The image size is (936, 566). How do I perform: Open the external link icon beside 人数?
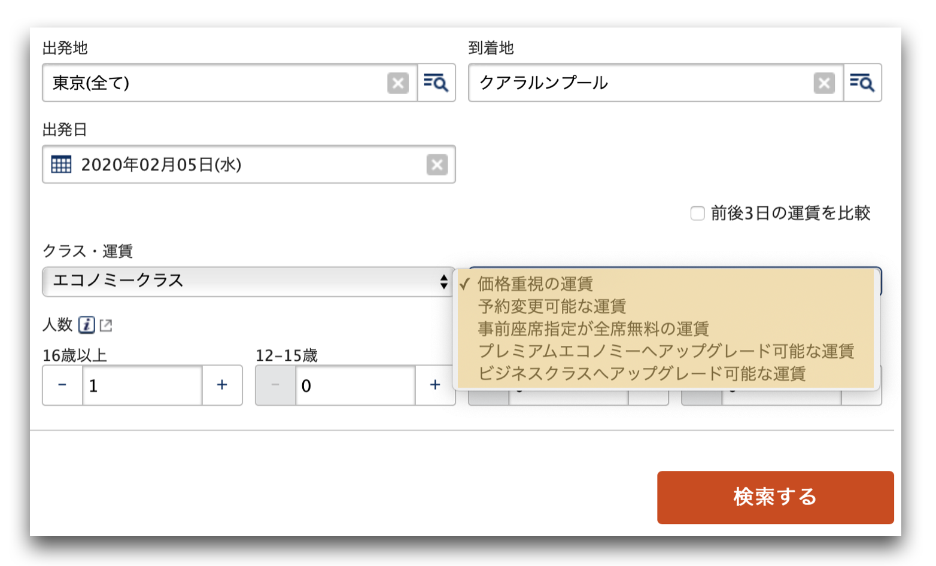(x=106, y=325)
